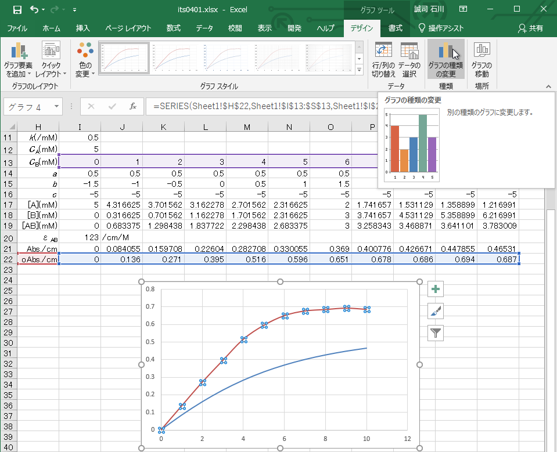This screenshot has height=452, width=557.
Task: Click the Insert Function fx icon
Action: pyautogui.click(x=133, y=106)
